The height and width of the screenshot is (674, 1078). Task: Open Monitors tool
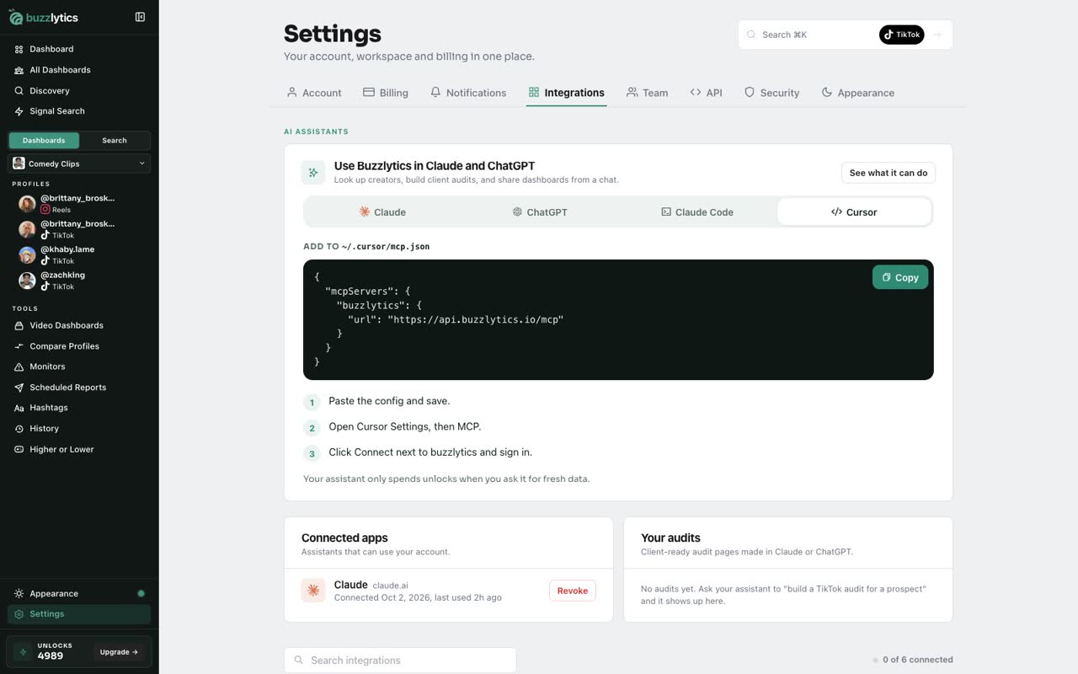click(x=79, y=366)
